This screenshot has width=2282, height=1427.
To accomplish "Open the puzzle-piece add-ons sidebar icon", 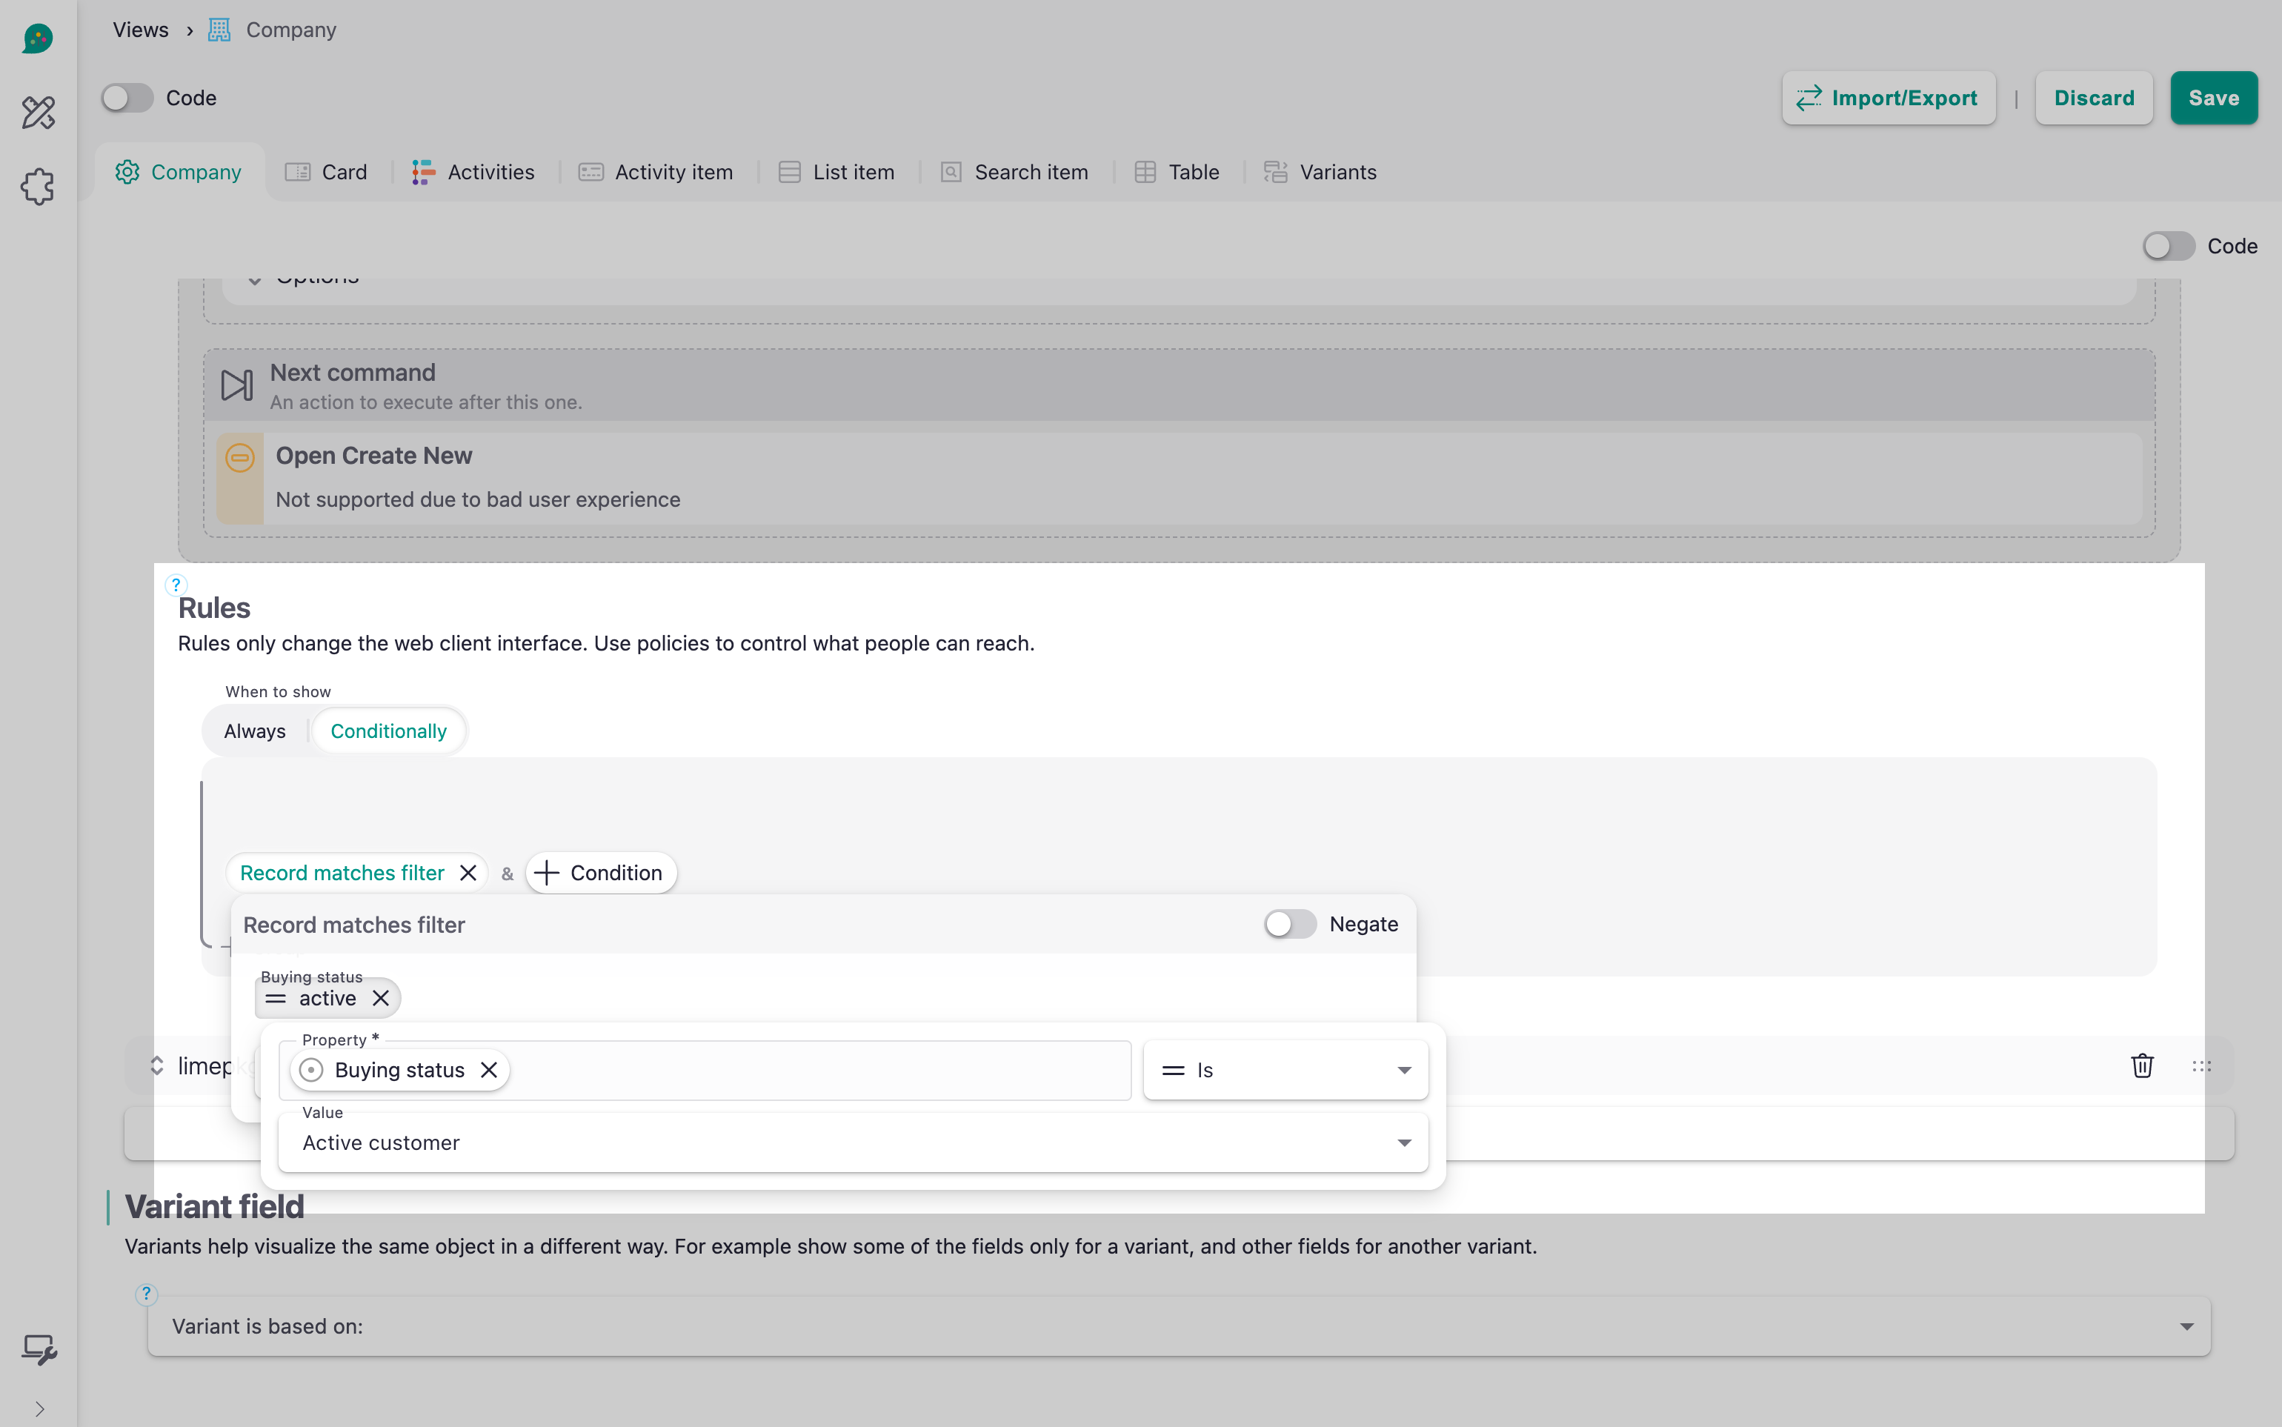I will point(38,187).
